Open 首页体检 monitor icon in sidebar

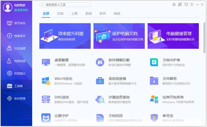pos(9,23)
